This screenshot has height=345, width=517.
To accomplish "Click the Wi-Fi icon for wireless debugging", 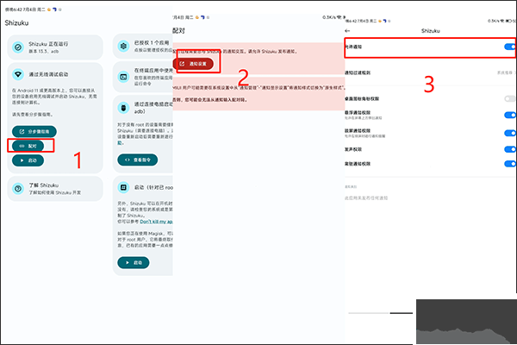I will 19,76.
